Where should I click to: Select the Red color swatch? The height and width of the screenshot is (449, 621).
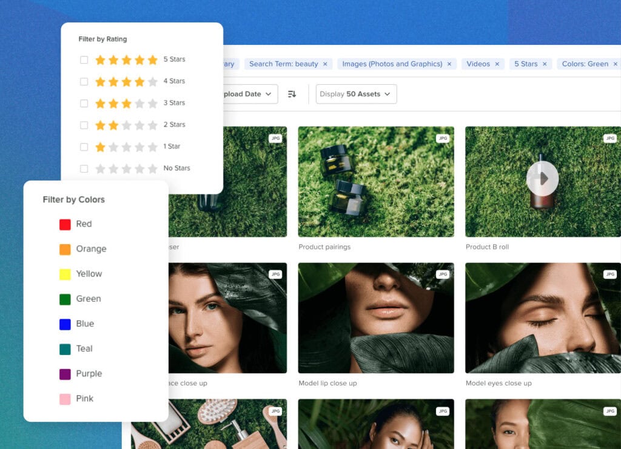62,224
